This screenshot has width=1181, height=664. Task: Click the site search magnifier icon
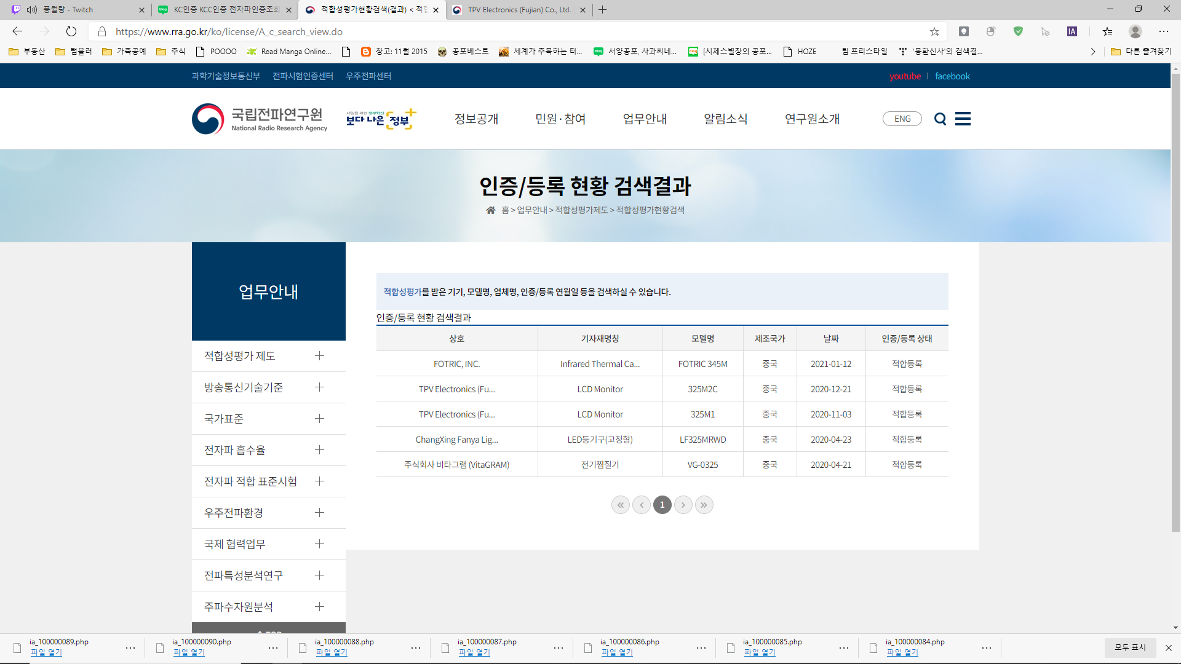[x=940, y=119]
